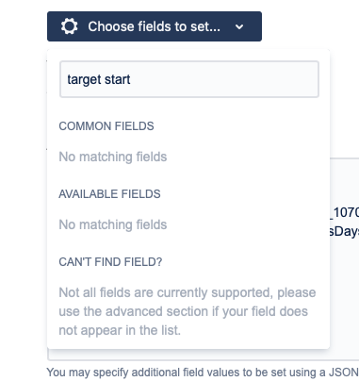Collapse the dropdown via the chevron arrow
Screen dimensions: 359x381
pyautogui.click(x=239, y=27)
